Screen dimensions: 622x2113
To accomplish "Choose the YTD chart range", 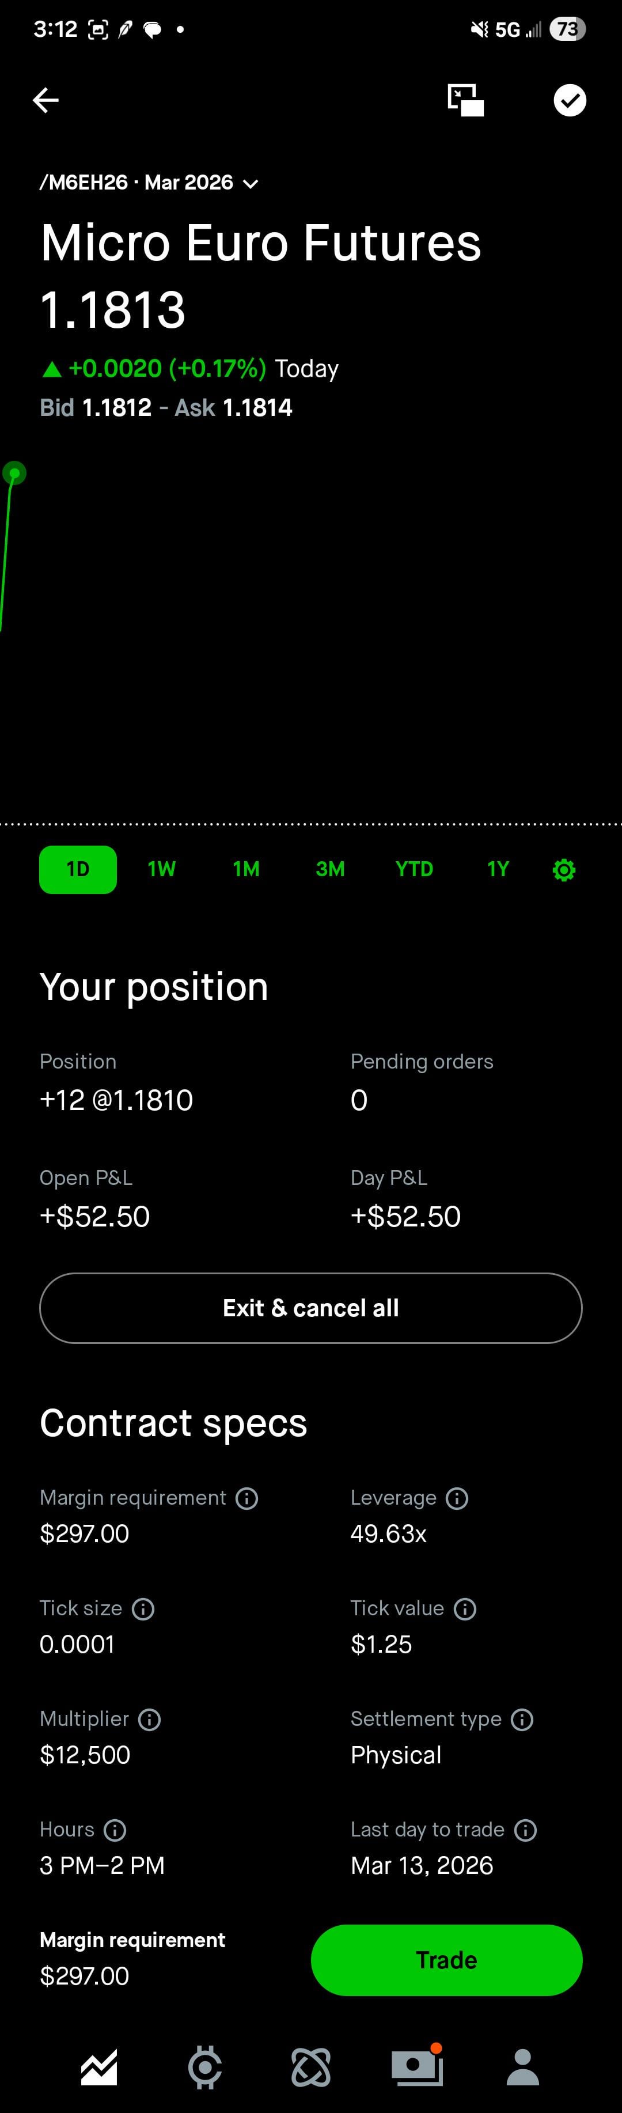I will coord(414,869).
